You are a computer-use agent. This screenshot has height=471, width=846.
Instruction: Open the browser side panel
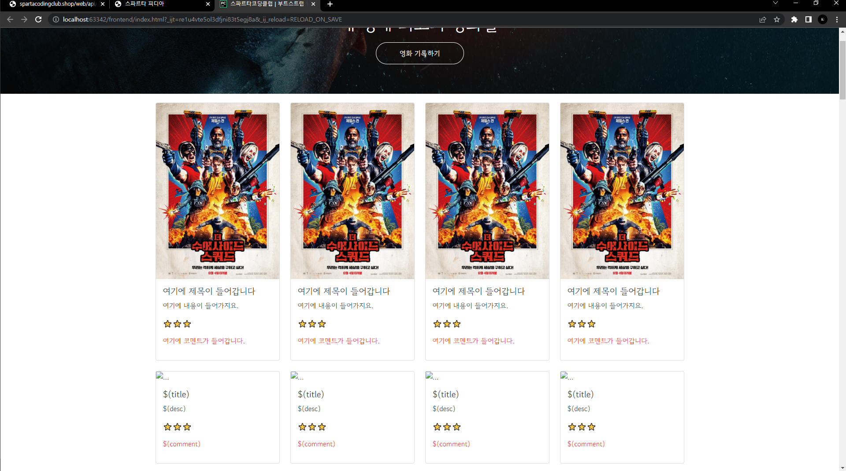[x=809, y=19]
